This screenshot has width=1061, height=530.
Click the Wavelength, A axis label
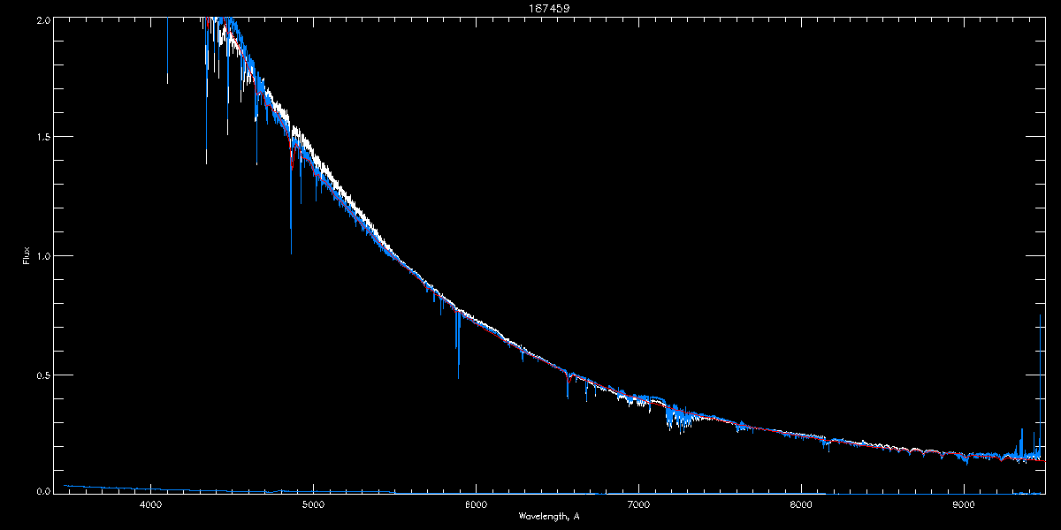pos(549,516)
